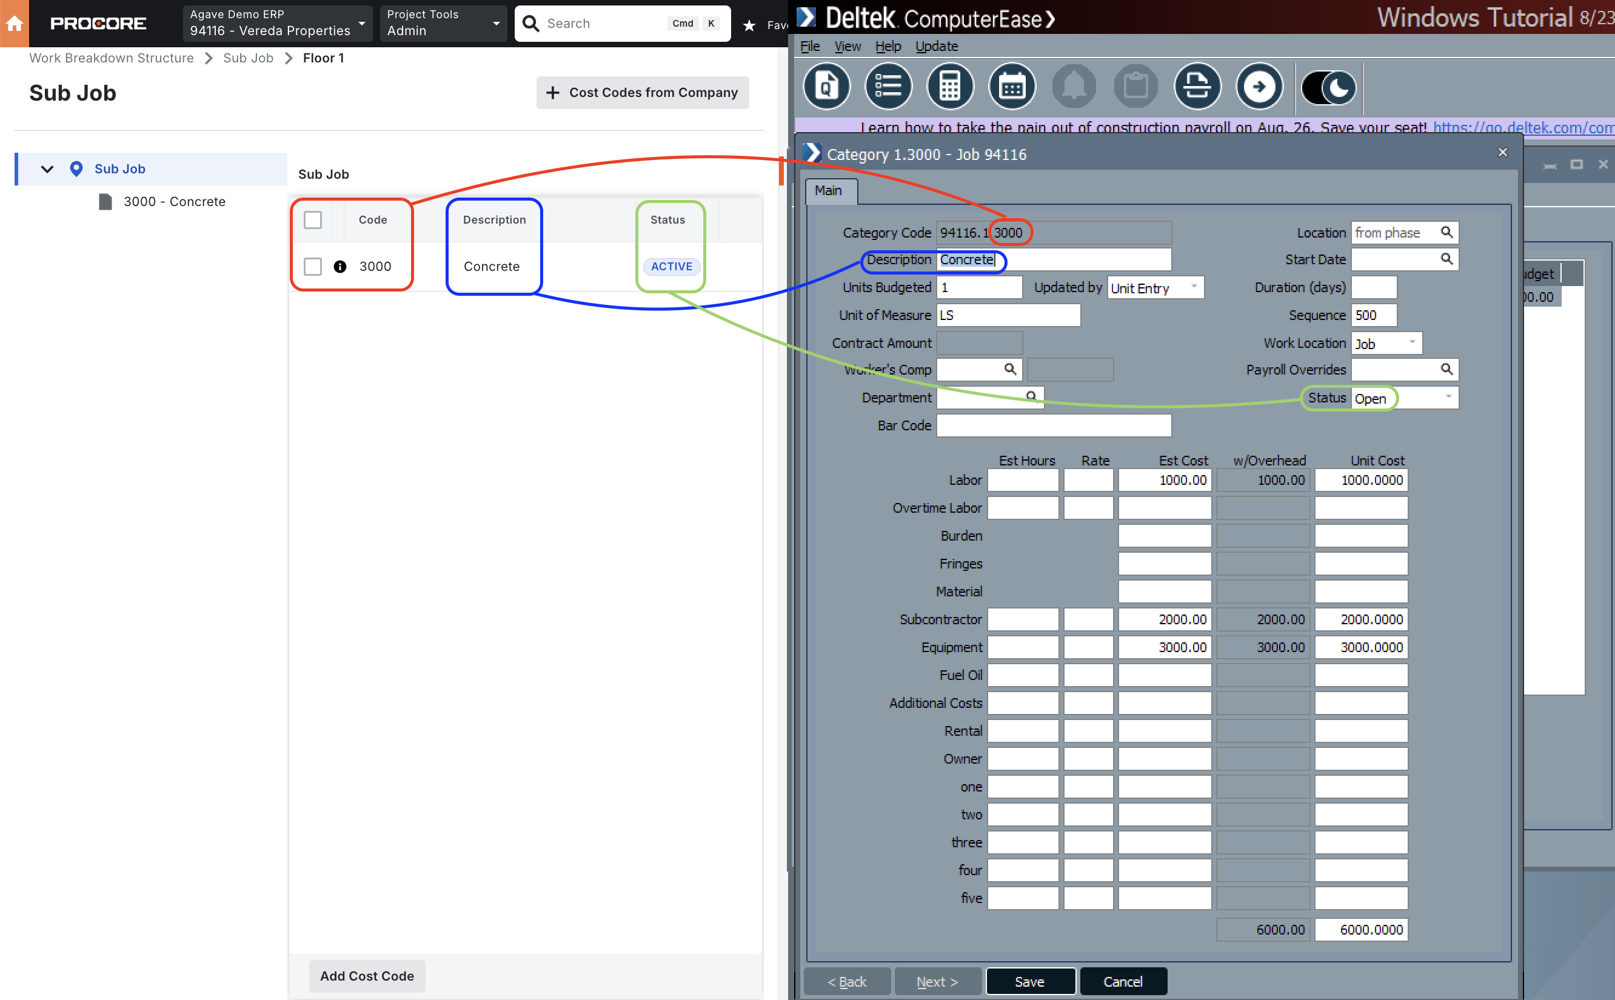Open the Help menu

click(x=888, y=46)
